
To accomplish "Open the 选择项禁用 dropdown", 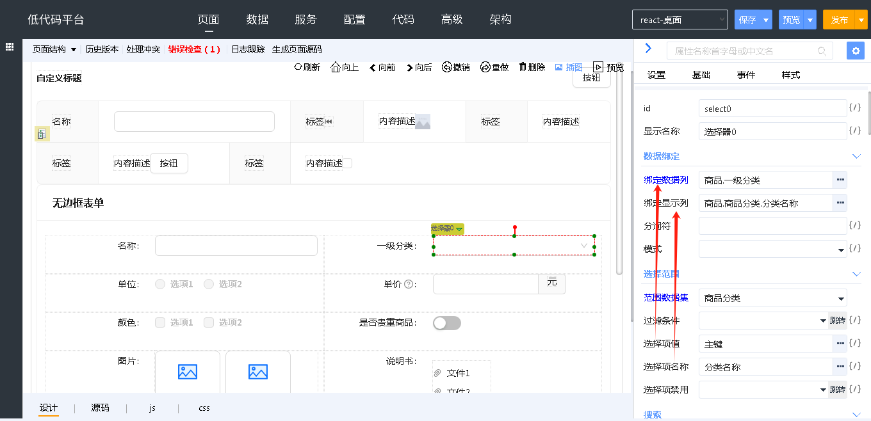I will [x=763, y=390].
